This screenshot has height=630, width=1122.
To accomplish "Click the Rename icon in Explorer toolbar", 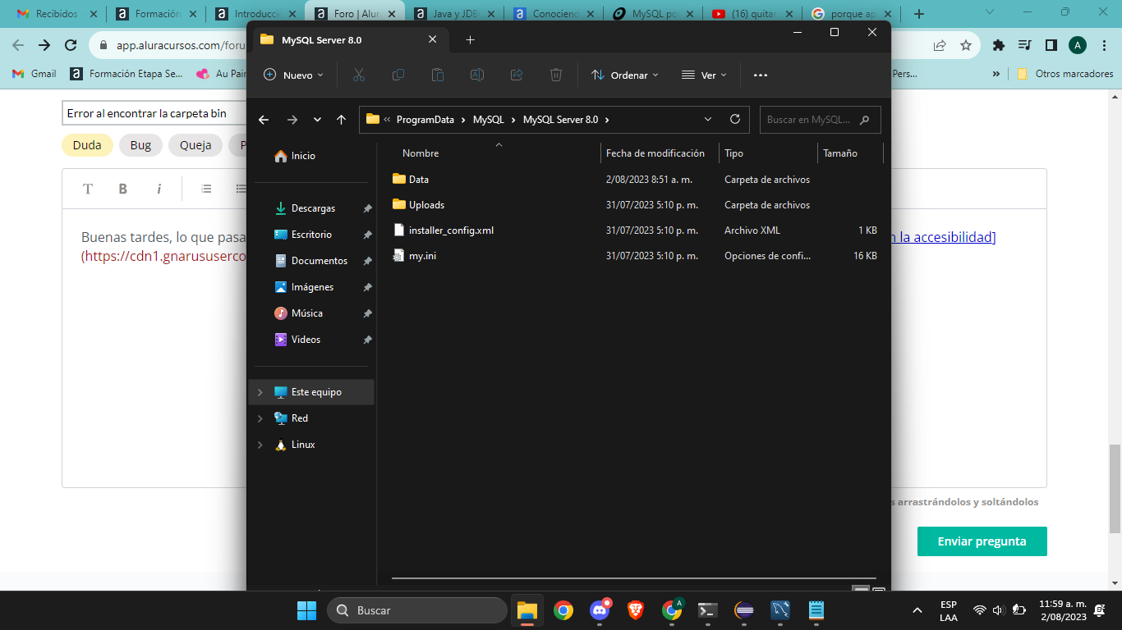I will point(477,75).
